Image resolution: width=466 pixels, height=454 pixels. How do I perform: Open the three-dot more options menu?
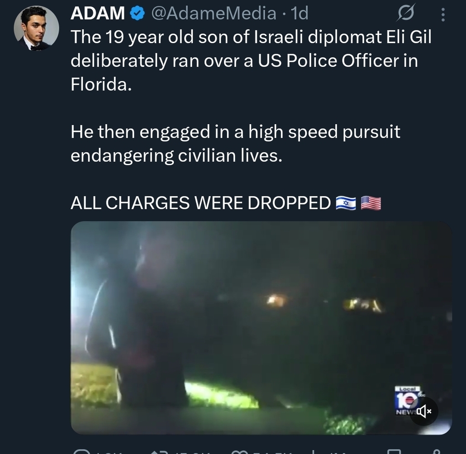click(x=443, y=15)
